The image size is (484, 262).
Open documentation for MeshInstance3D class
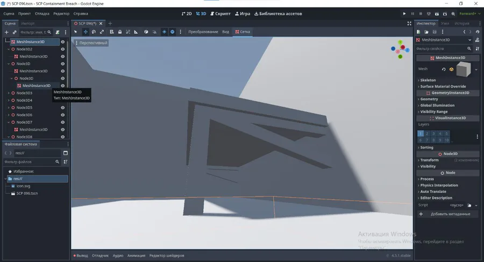point(478,40)
